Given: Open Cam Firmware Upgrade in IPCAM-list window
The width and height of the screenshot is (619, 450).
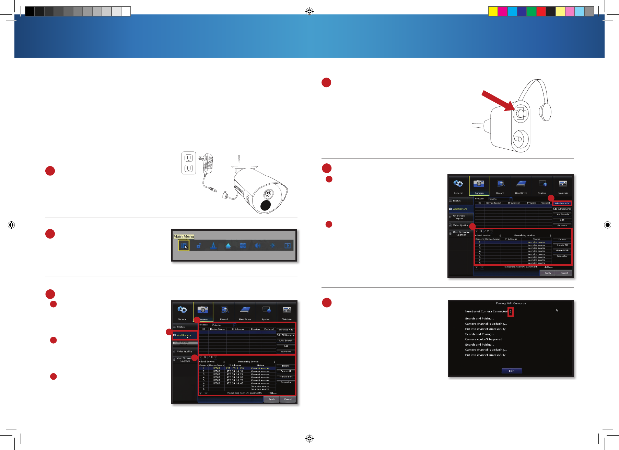Looking at the screenshot, I should (x=185, y=359).
